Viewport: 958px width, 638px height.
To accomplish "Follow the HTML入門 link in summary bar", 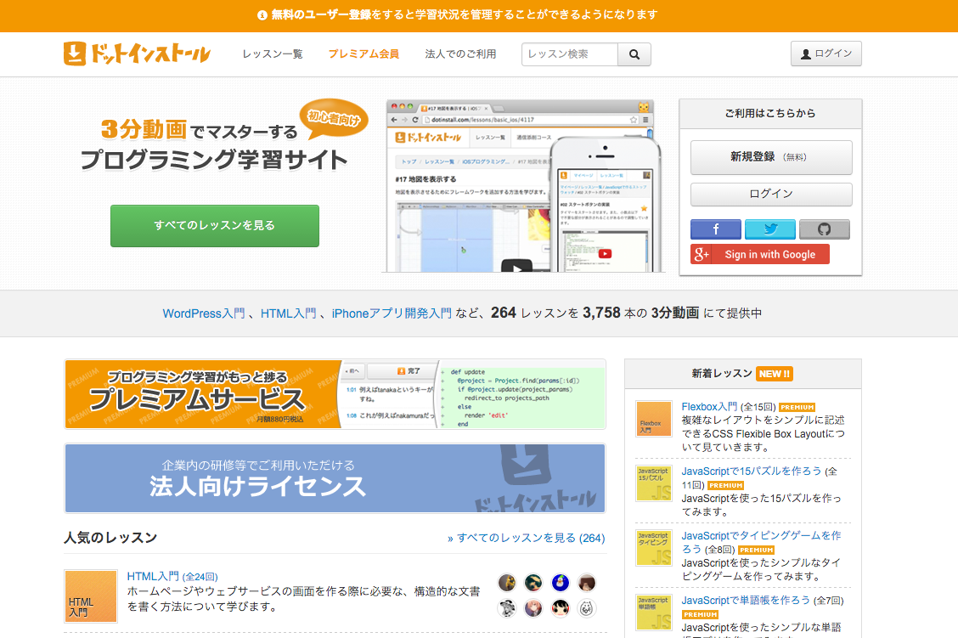I will click(x=289, y=313).
